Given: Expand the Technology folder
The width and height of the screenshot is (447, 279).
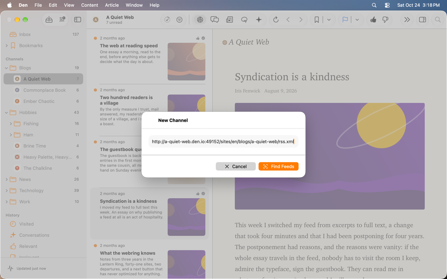Looking at the screenshot, I should pos(7,191).
